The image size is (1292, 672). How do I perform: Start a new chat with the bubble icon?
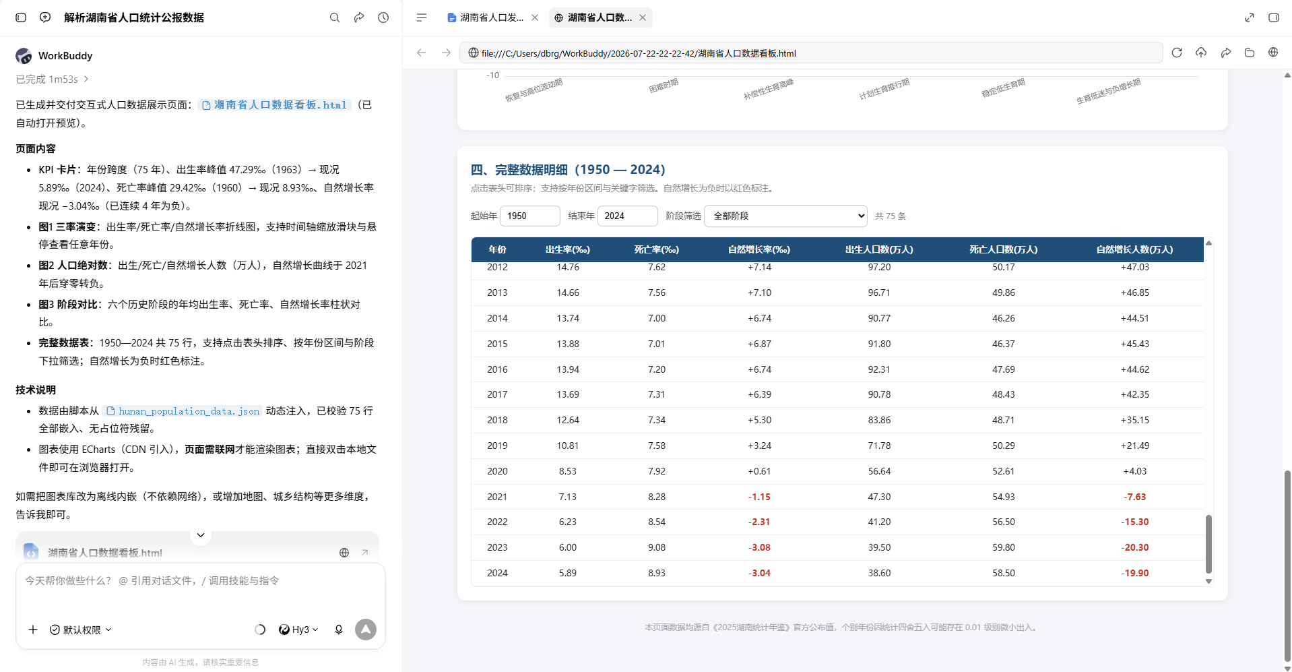(x=45, y=18)
